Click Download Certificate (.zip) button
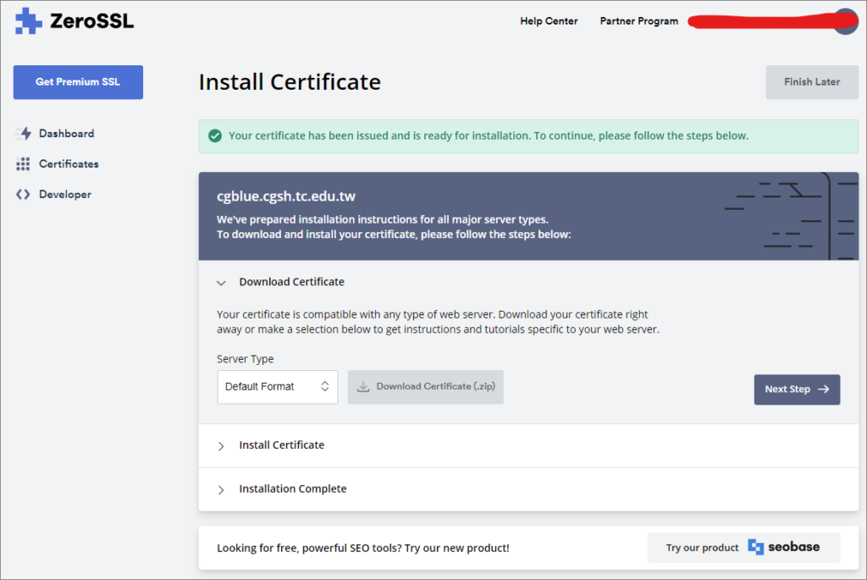 pos(425,387)
